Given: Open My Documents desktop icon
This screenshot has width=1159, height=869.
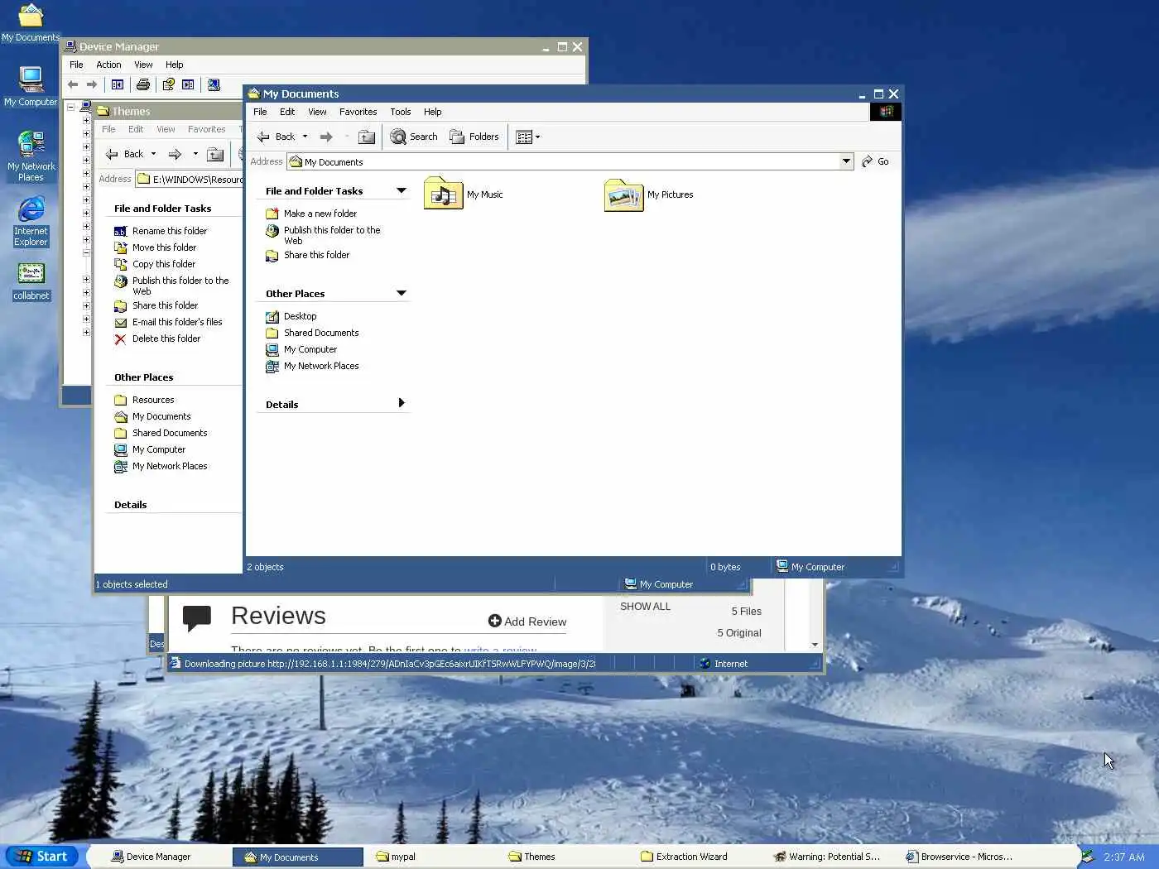Looking at the screenshot, I should [x=31, y=23].
